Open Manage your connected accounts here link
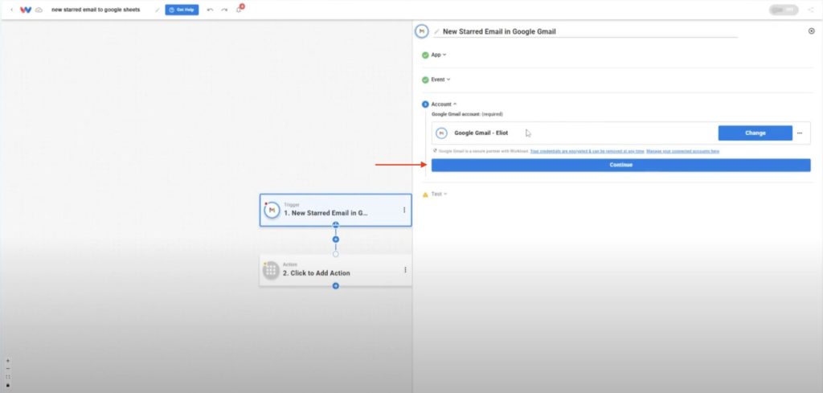Screen dimensions: 823x393 pyautogui.click(x=683, y=151)
